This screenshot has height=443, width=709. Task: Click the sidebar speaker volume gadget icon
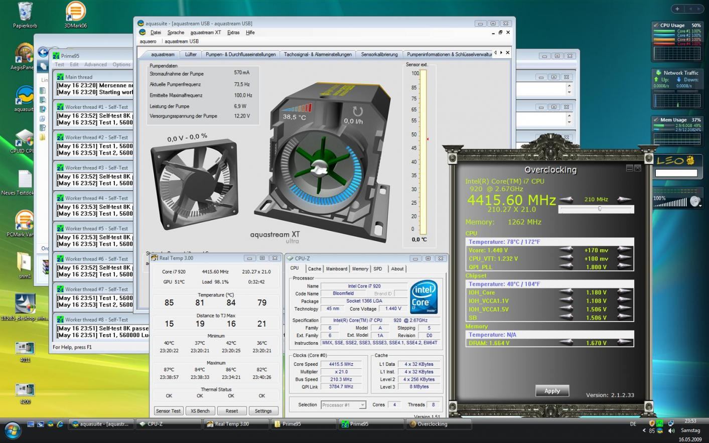click(695, 202)
